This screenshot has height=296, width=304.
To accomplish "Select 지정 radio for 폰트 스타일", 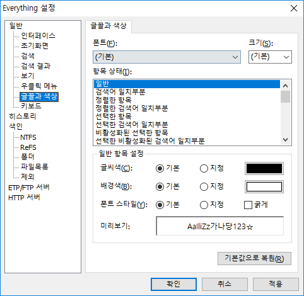I will 204,205.
